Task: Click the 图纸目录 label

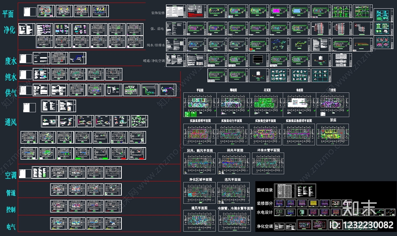Action: click(265, 190)
